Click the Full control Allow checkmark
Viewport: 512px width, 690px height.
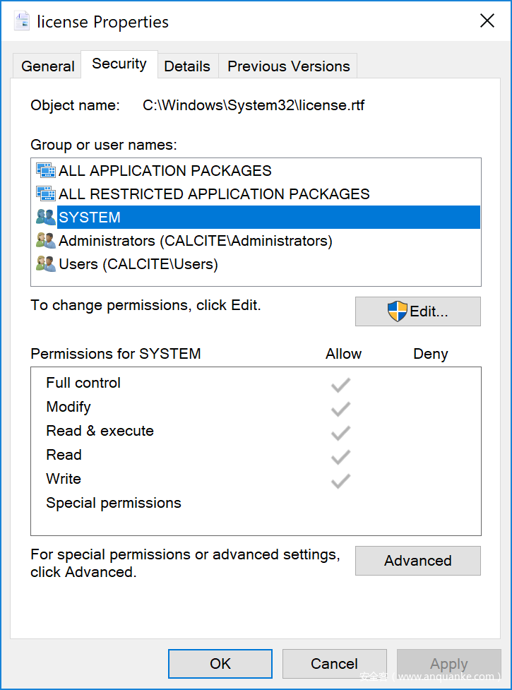[340, 385]
